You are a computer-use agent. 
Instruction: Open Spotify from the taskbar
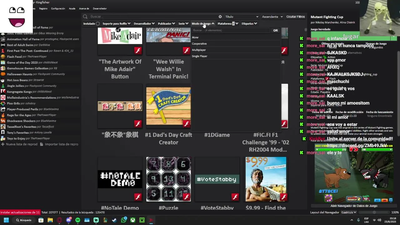[x=77, y=220]
